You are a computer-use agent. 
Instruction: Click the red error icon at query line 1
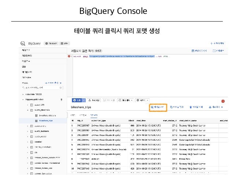[x=69, y=56]
